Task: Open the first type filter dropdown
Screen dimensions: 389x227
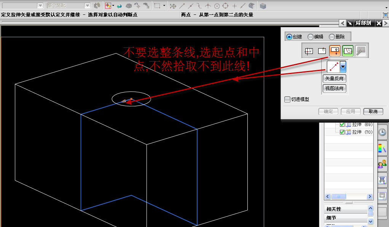Action: click(x=40, y=5)
